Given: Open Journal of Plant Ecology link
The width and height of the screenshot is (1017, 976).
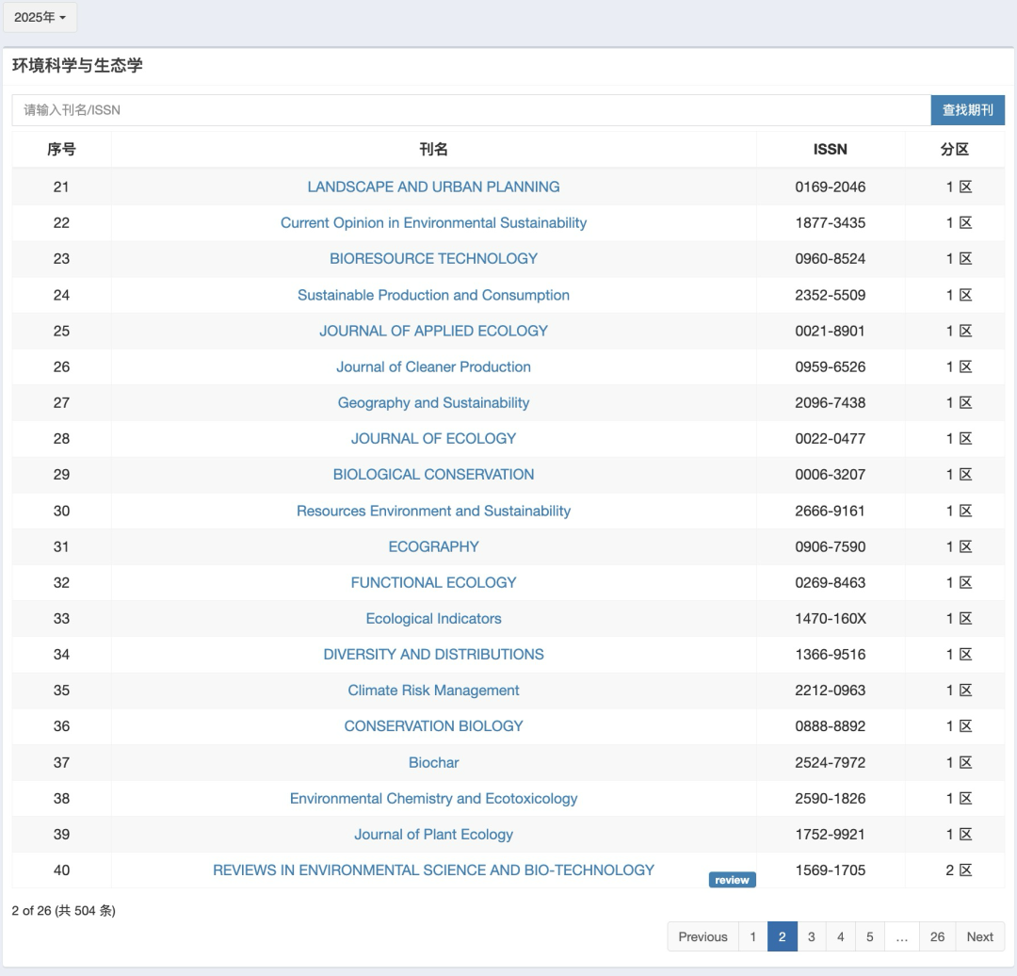Looking at the screenshot, I should [x=433, y=835].
